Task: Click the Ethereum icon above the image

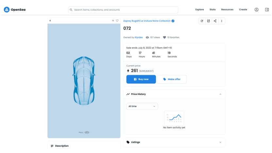Action: point(50,21)
